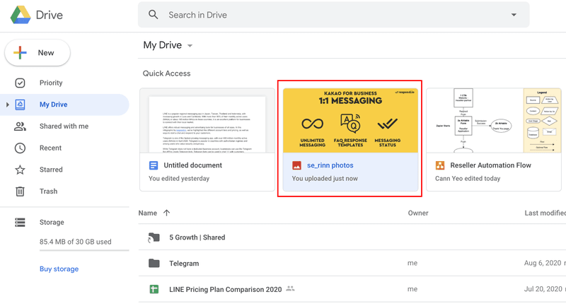Click the Starred star icon
This screenshot has height=306, width=566.
[x=21, y=170]
